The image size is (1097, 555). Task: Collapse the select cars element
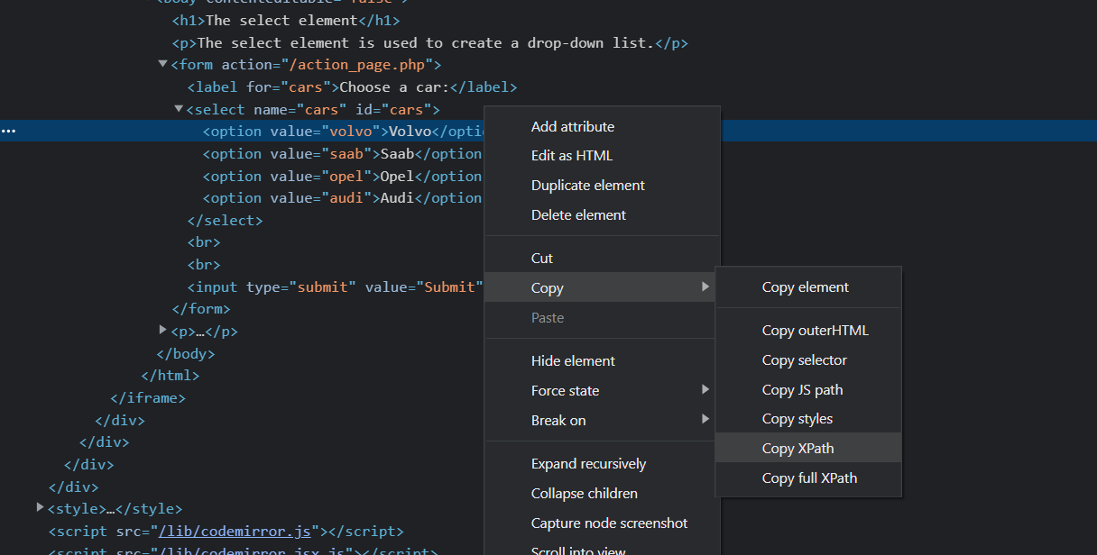pyautogui.click(x=179, y=109)
